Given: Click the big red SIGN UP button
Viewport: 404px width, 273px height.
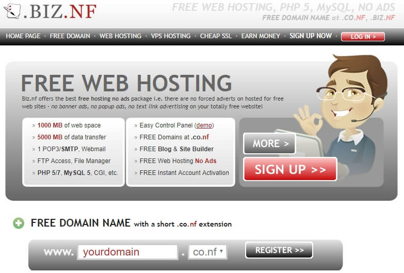Looking at the screenshot, I should tap(290, 169).
